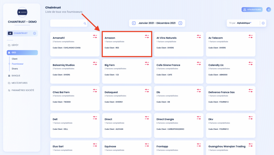Screen dimensions: 274x155
Task: Open settings icon on Cafe Sirene France card
Action: 199,64
